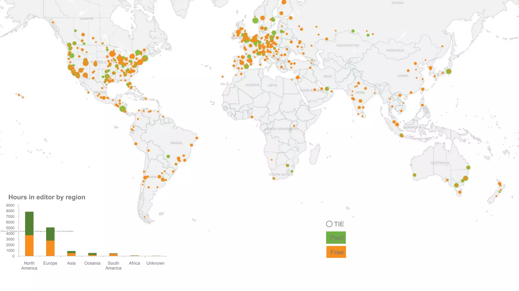Select green marker in Western Australia
This screenshot has width=519, height=291.
point(414,175)
